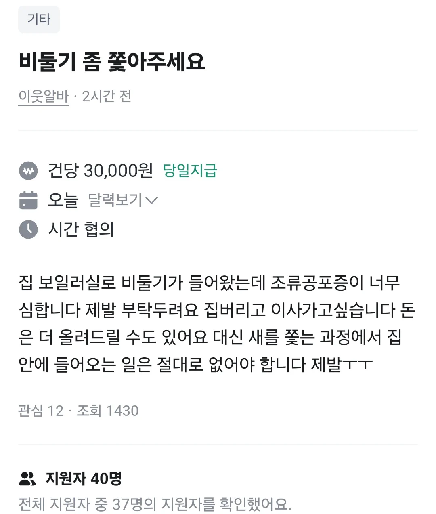This screenshot has width=436, height=514.
Task: Click the 건당 30,000원 pay amount
Action: coord(101,171)
